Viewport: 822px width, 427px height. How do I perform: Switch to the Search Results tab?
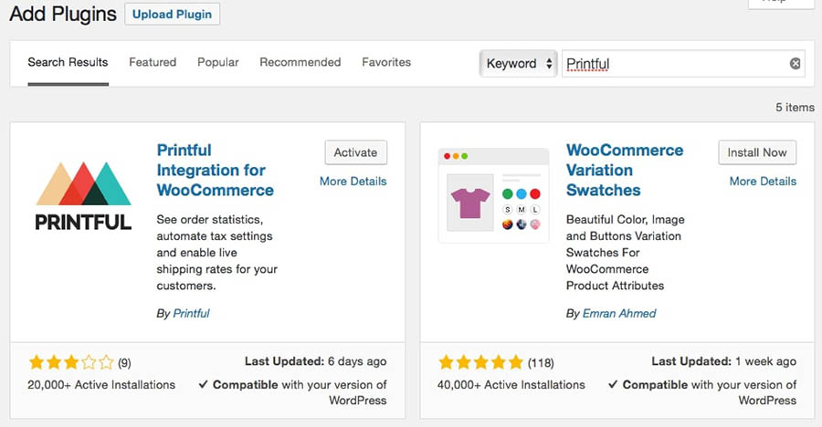(x=68, y=62)
